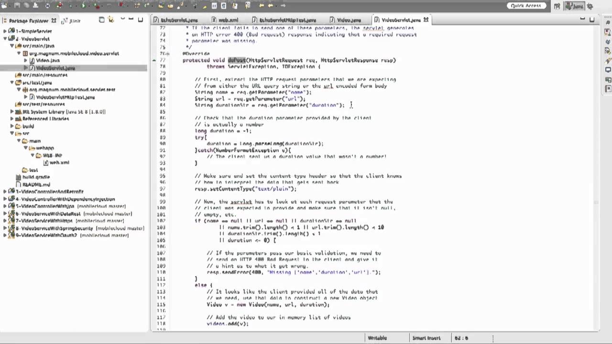Image resolution: width=612 pixels, height=344 pixels.
Task: Click the videos.add(v); line of code
Action: tap(228, 324)
